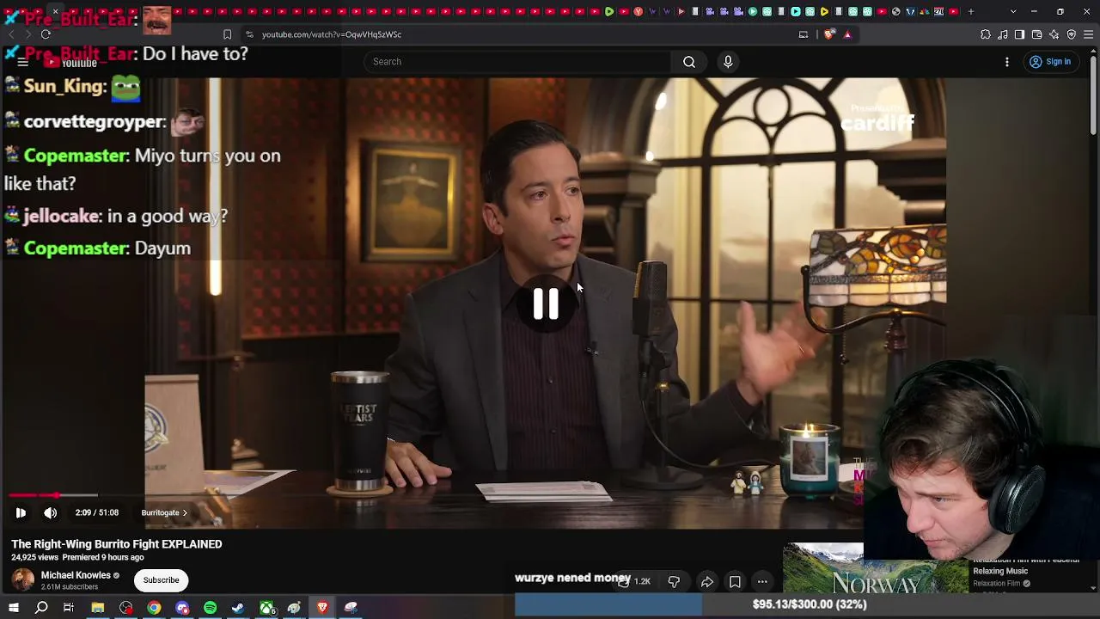Viewport: 1100px width, 619px height.
Task: Open Spotify from the taskbar
Action: pos(210,608)
